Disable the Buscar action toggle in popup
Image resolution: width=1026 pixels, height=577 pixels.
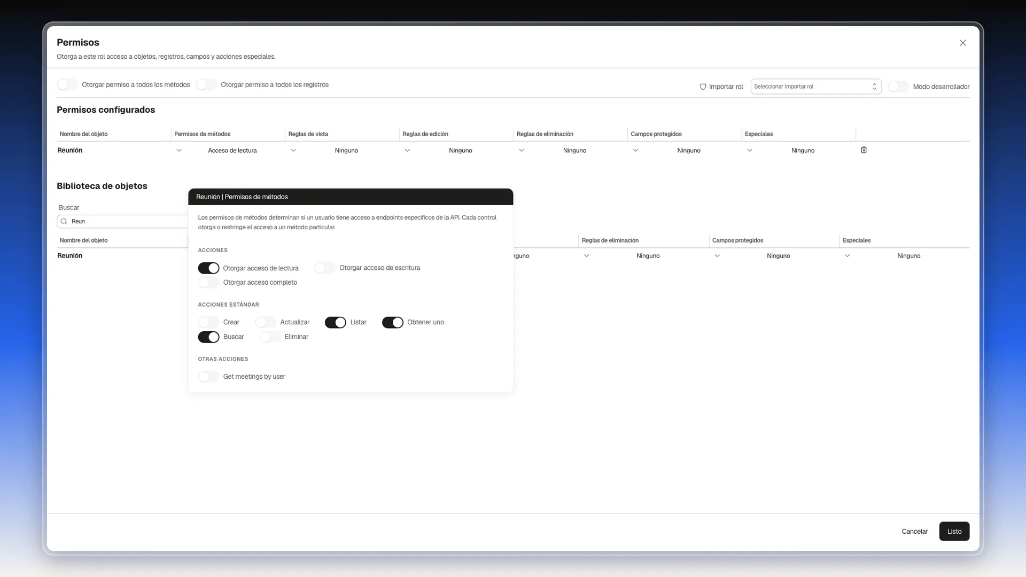tap(208, 337)
